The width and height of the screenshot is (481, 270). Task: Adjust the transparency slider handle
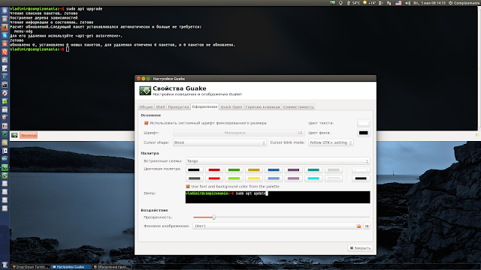pyautogui.click(x=213, y=217)
